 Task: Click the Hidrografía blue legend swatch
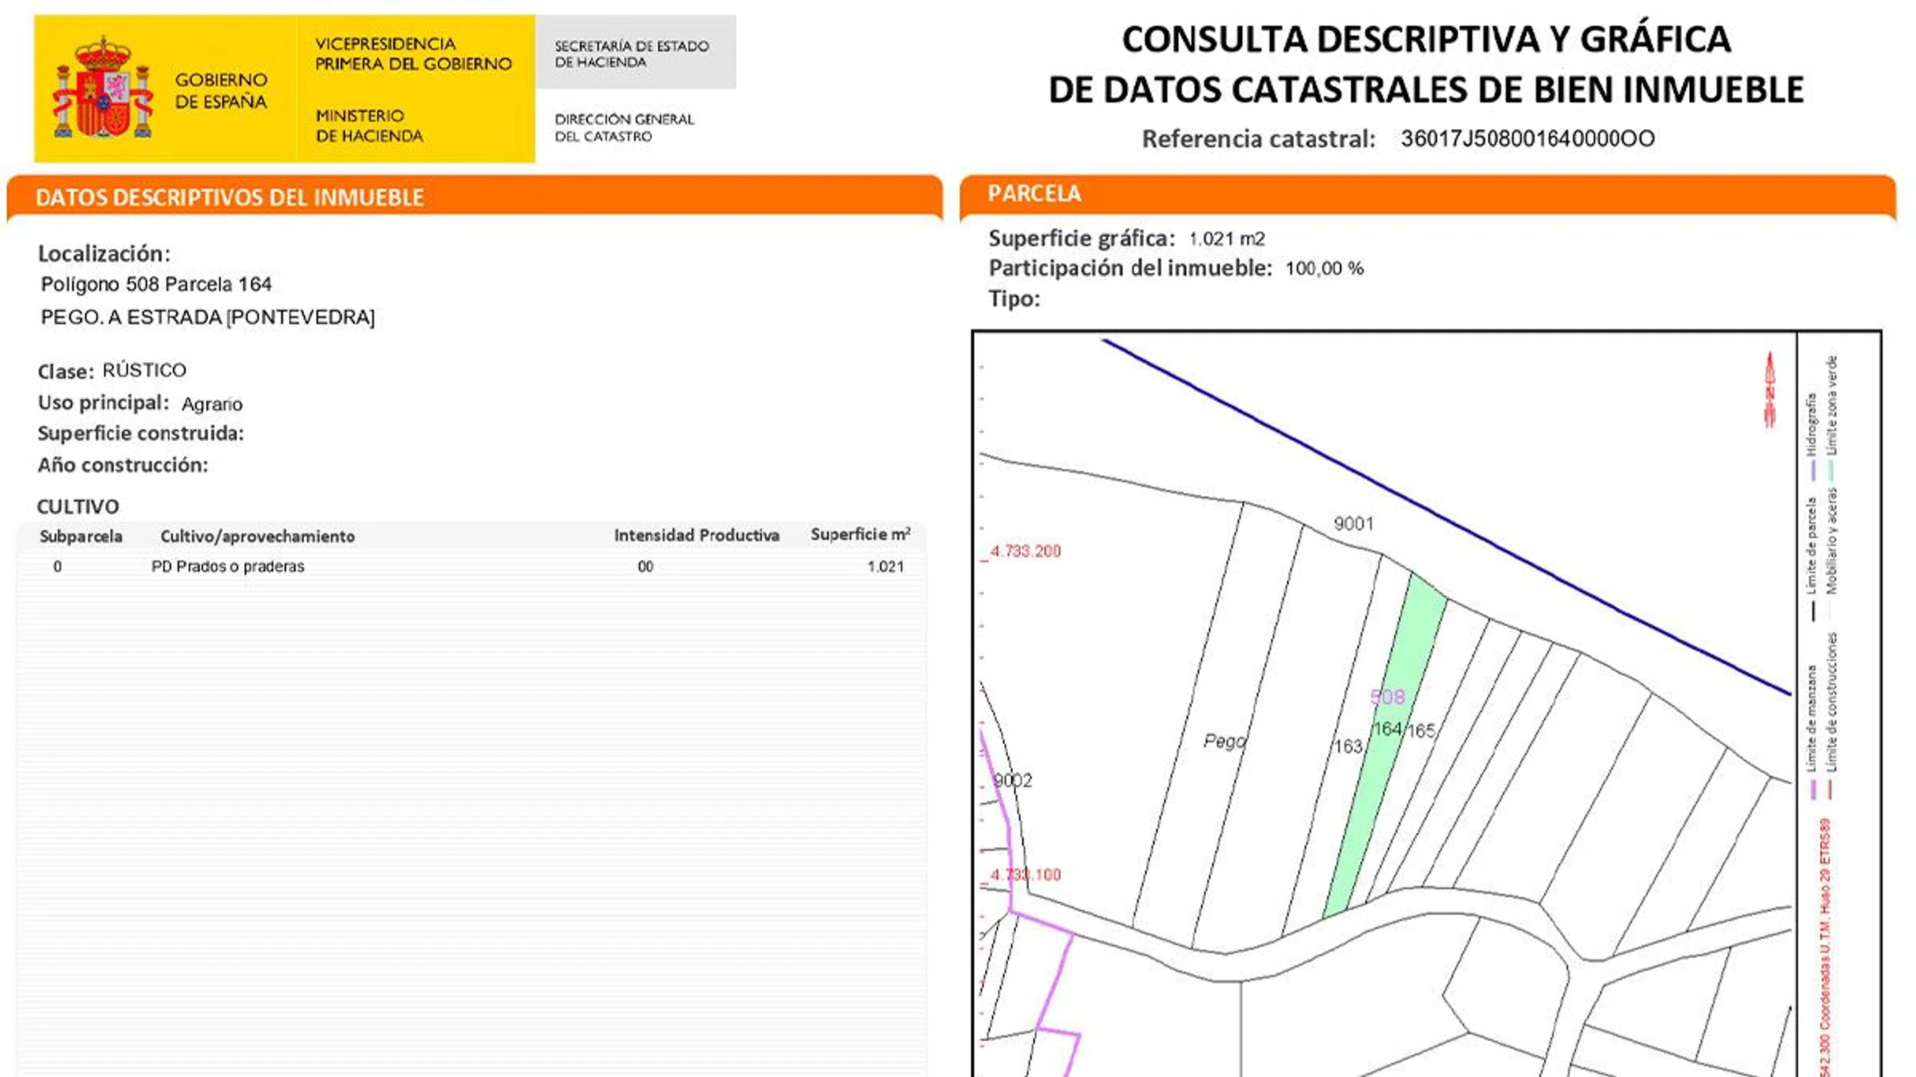coord(1813,470)
